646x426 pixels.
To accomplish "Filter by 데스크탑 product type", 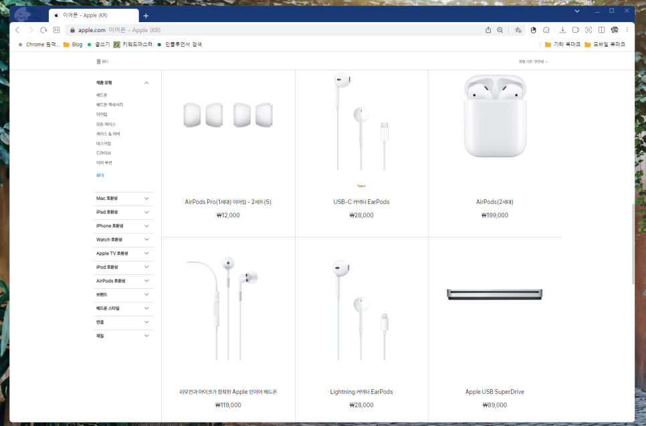I will coord(104,143).
